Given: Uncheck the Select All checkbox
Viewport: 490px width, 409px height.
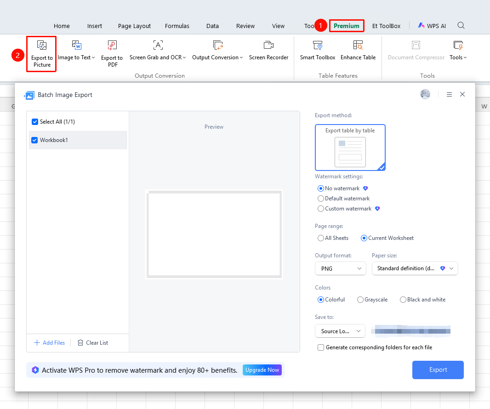Looking at the screenshot, I should point(35,122).
